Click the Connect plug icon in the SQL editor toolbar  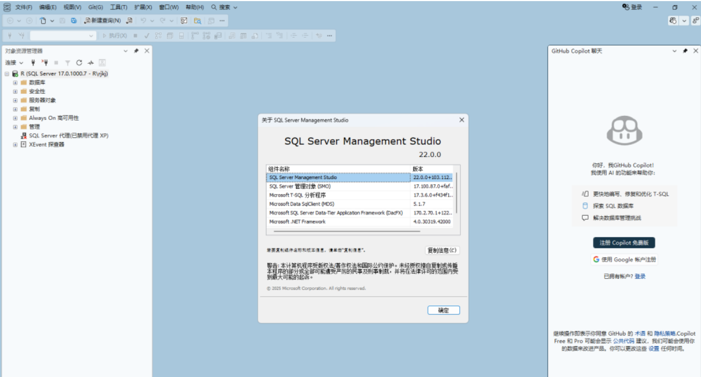coord(10,35)
